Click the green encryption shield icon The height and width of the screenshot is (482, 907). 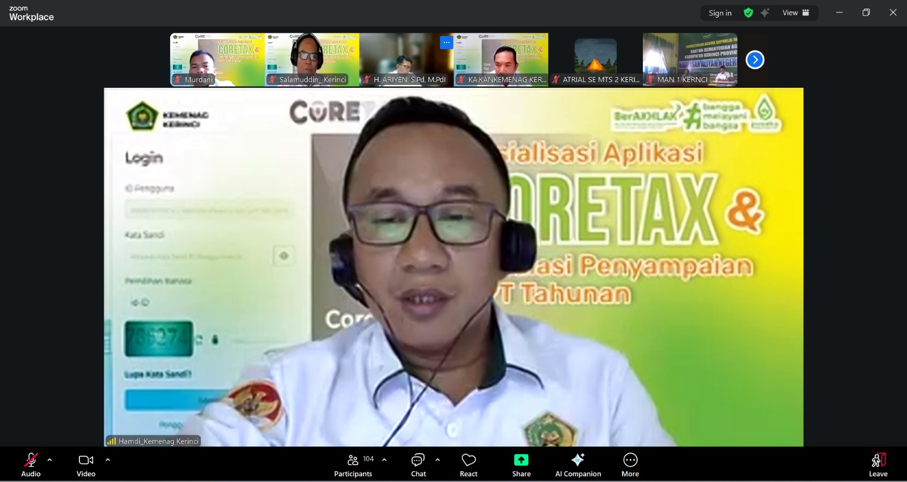point(748,12)
